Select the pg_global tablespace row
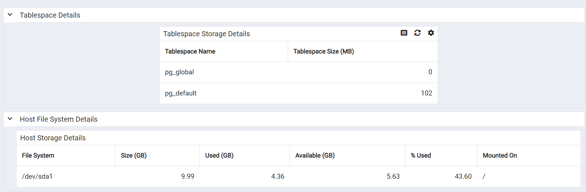This screenshot has height=192, width=586. point(299,72)
